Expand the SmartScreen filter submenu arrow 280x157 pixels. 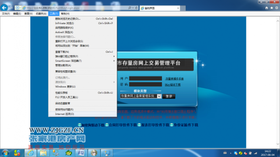114,61
